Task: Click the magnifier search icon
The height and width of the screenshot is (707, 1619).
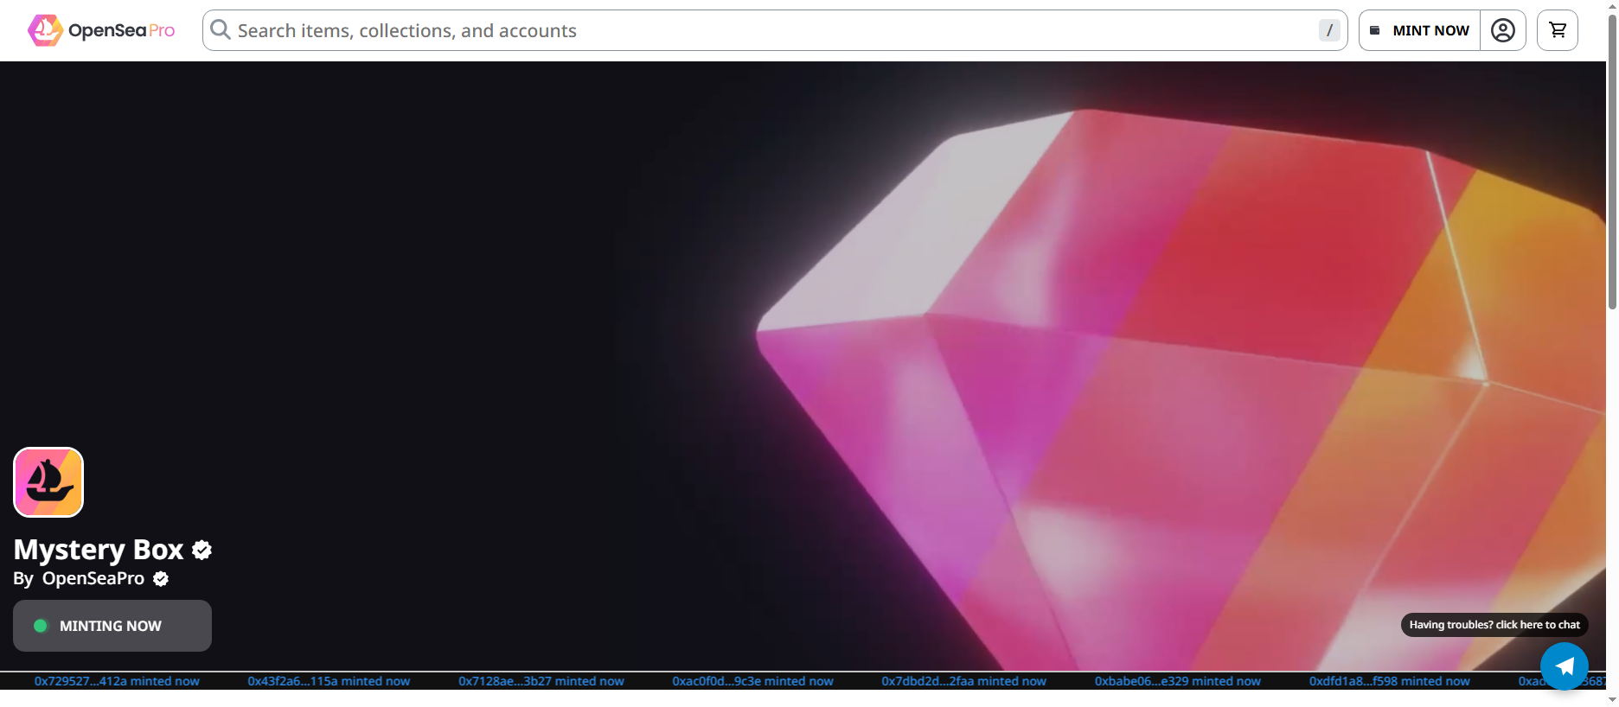Action: click(x=221, y=30)
